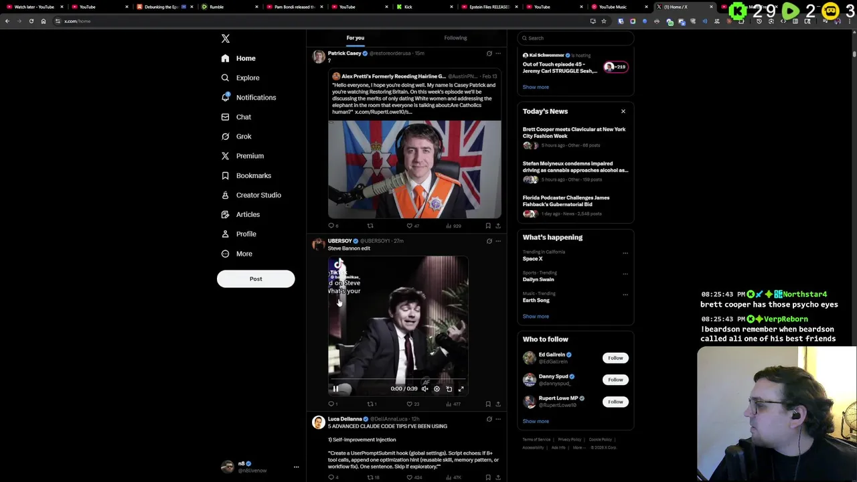Click Grok explain icon on Patrick Casey's post

[x=489, y=54]
